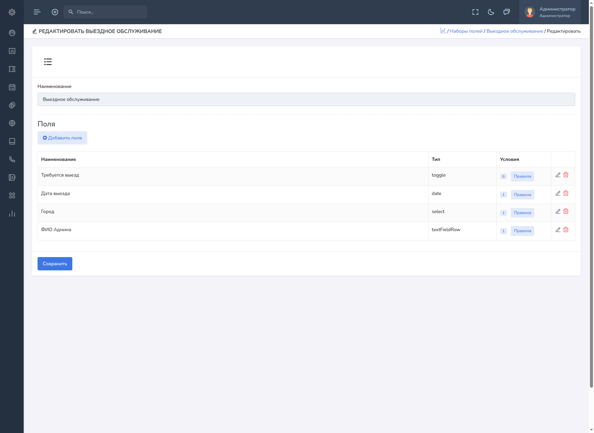The width and height of the screenshot is (594, 433).
Task: Collapse the sidebar with hamburger icon
Action: (37, 12)
